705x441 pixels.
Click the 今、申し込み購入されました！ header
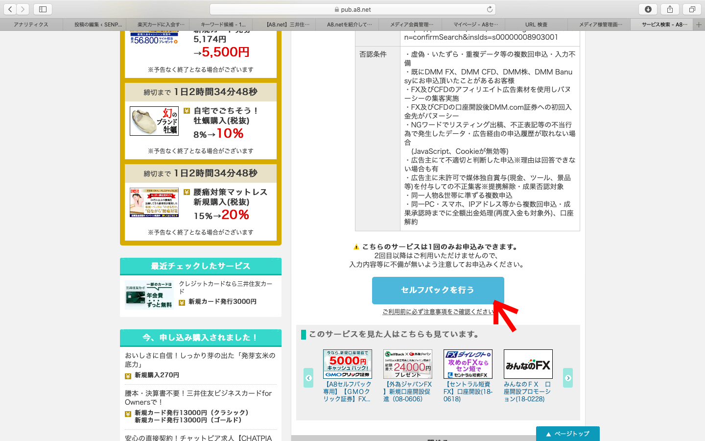click(x=201, y=338)
